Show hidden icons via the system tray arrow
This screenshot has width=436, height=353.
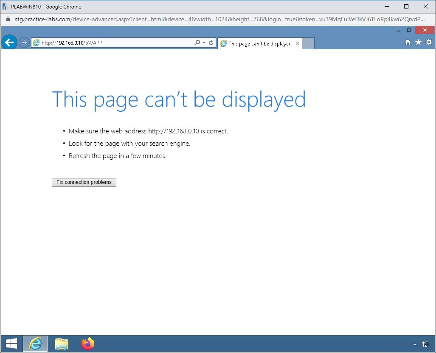[415, 343]
